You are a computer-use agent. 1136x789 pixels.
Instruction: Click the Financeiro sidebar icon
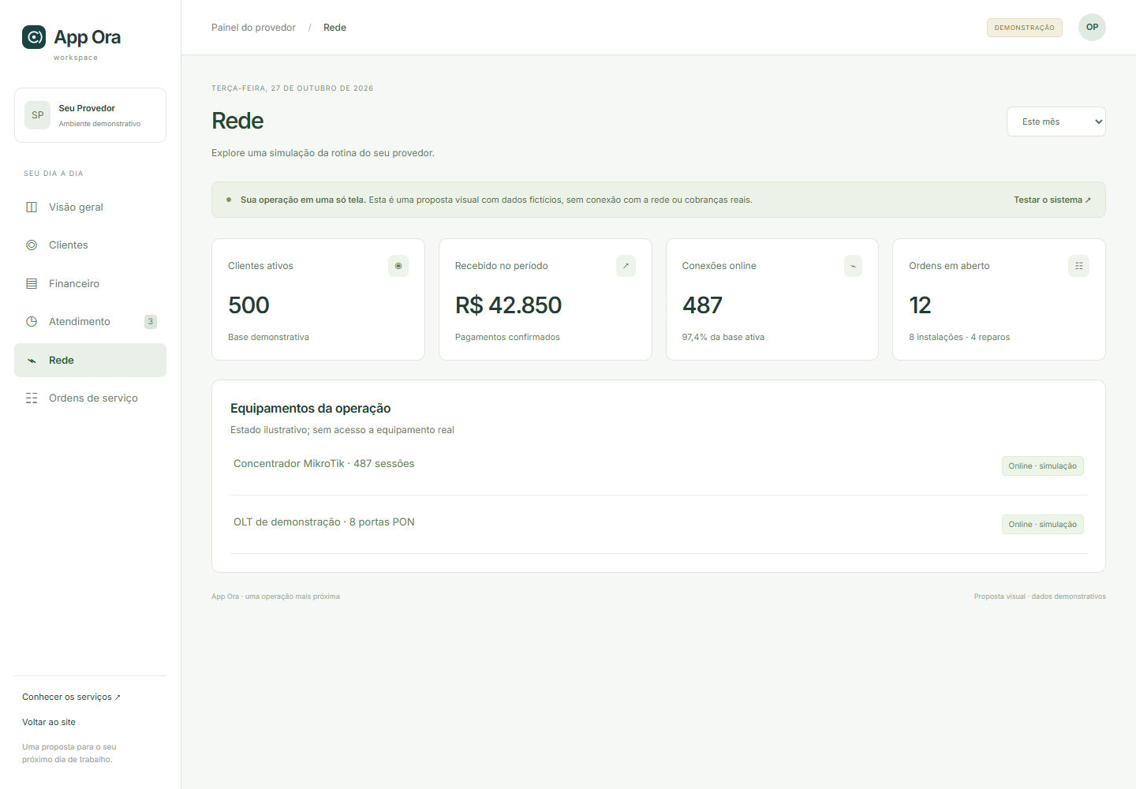point(32,283)
